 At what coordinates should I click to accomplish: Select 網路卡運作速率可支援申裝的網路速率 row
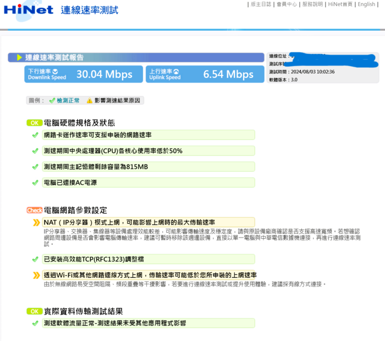(148, 135)
